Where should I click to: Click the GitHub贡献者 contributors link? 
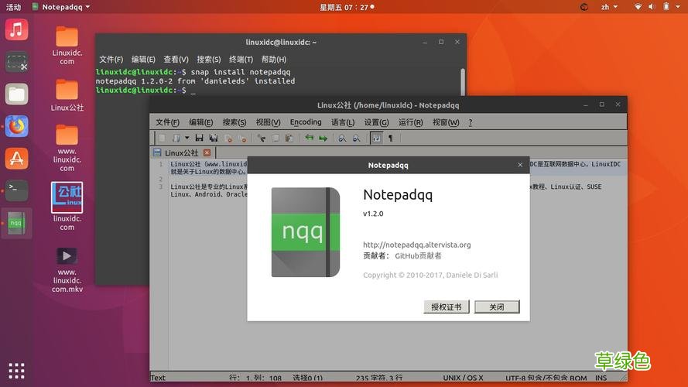418,255
